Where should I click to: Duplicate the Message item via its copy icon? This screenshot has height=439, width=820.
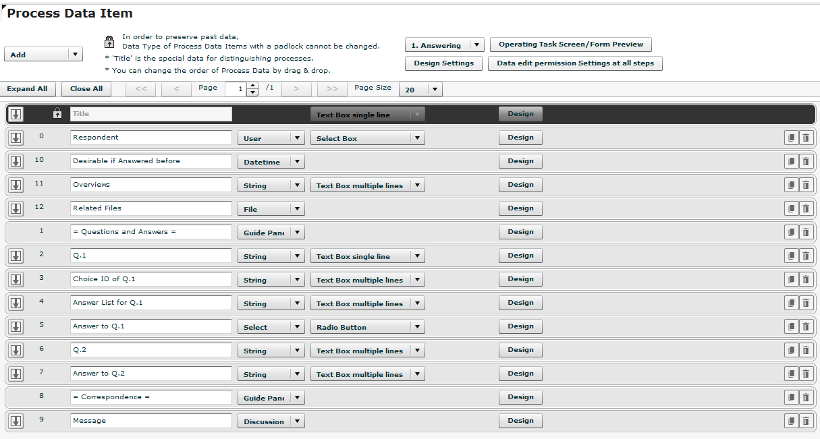point(791,420)
